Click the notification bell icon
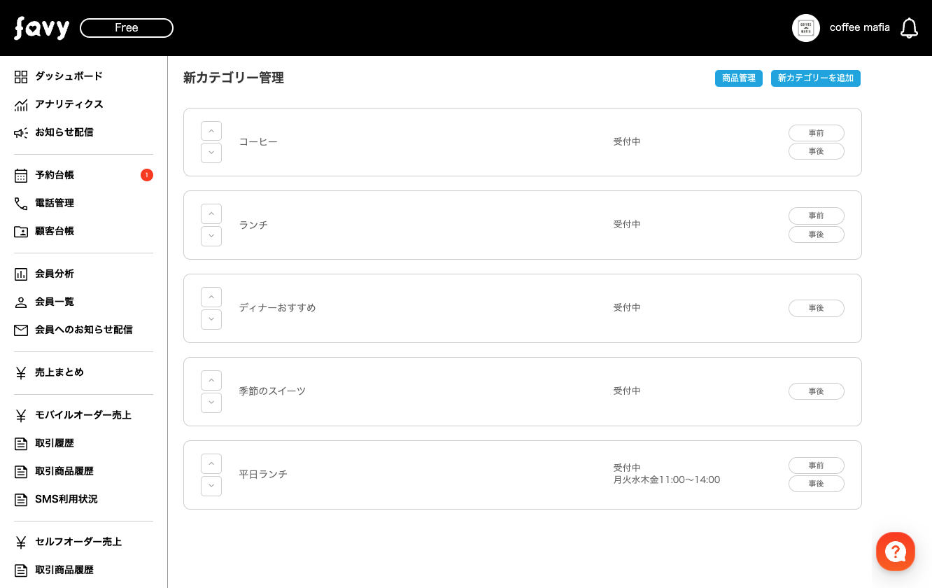 point(909,28)
